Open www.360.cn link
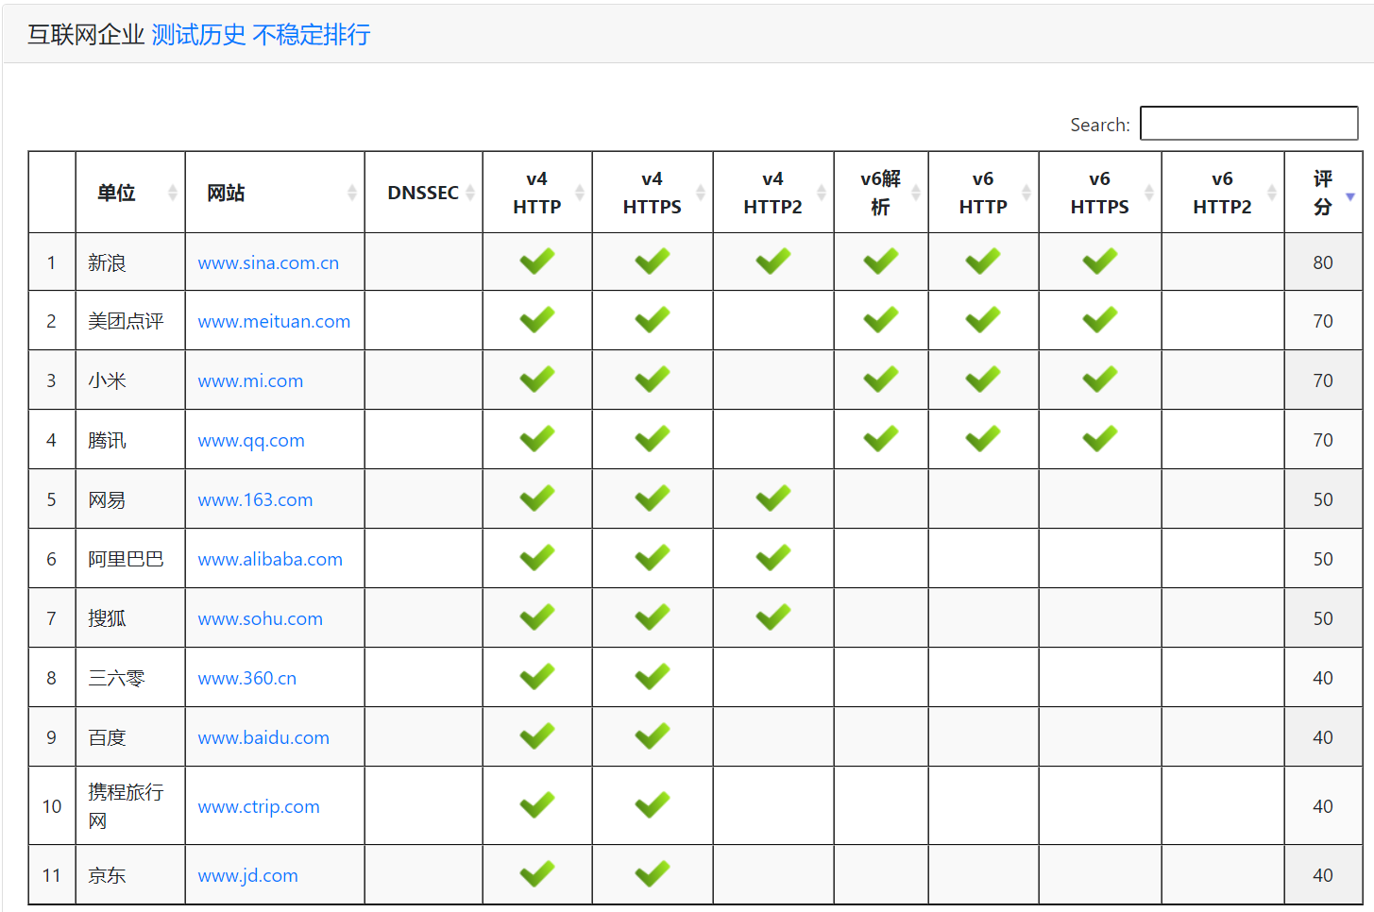 [x=246, y=679]
